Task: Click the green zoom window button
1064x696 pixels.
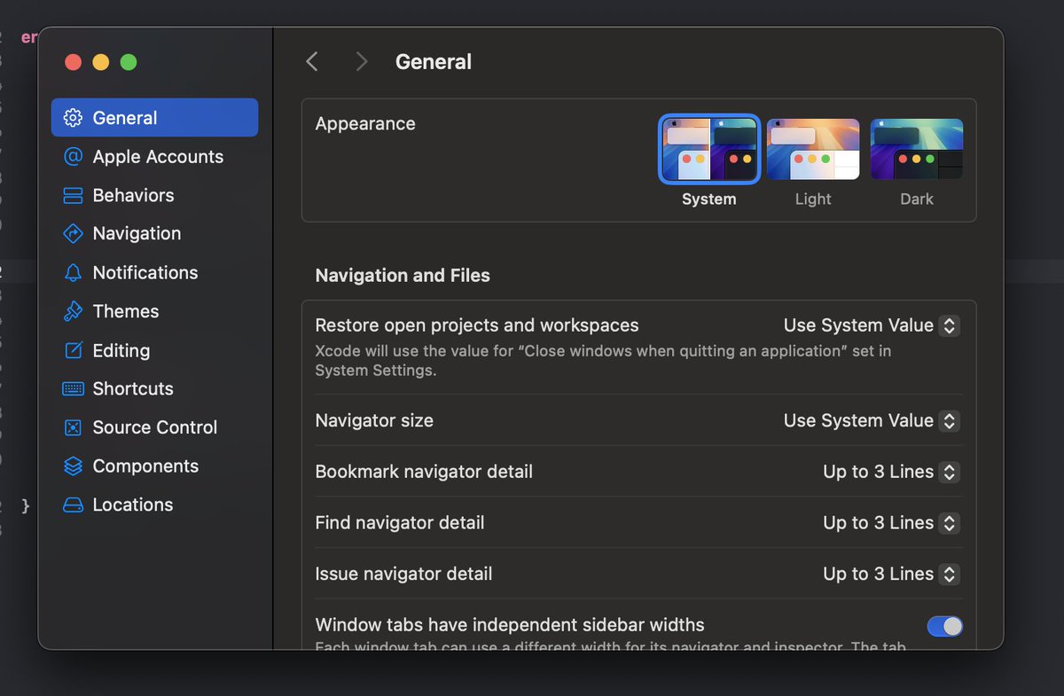Action: (x=129, y=62)
